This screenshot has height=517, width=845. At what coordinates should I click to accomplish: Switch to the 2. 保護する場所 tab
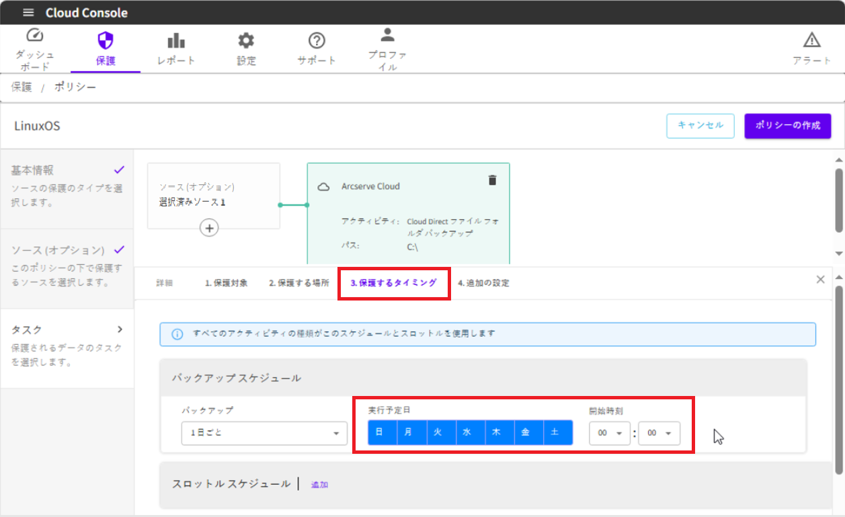(x=299, y=283)
